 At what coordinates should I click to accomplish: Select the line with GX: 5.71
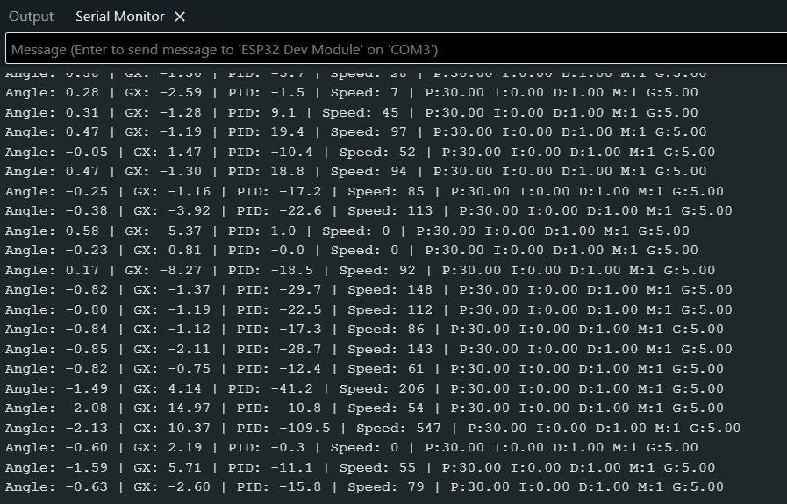[x=361, y=467]
